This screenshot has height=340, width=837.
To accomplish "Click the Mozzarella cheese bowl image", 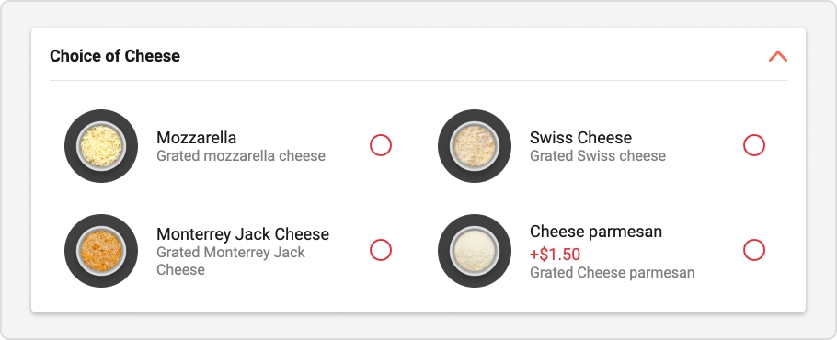I will pos(101,146).
